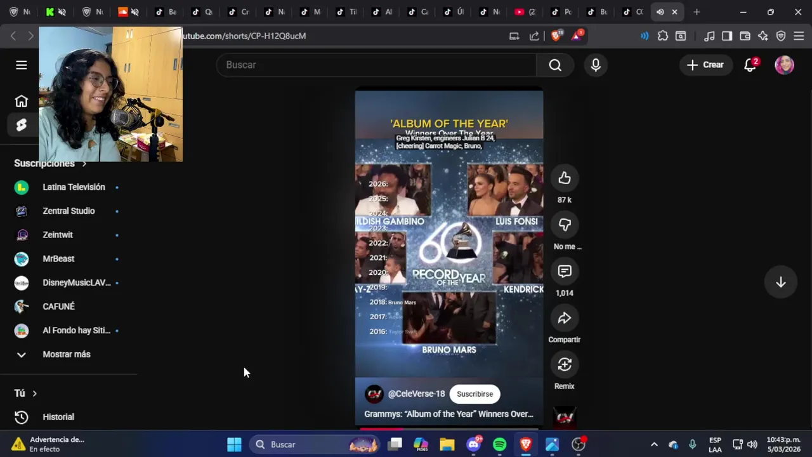This screenshot has width=812, height=457.
Task: Like the Short with thumbs up
Action: pyautogui.click(x=565, y=178)
